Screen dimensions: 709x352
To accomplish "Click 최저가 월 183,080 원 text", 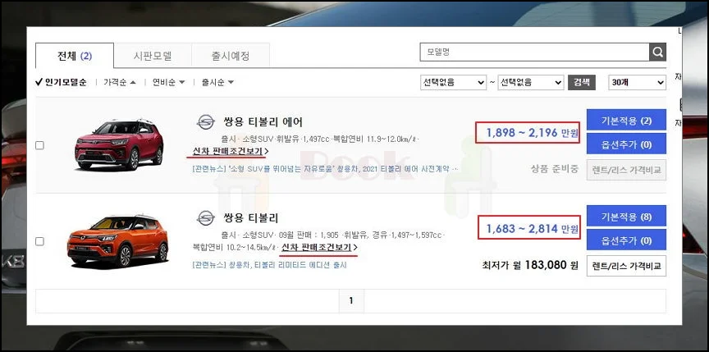I will click(530, 265).
